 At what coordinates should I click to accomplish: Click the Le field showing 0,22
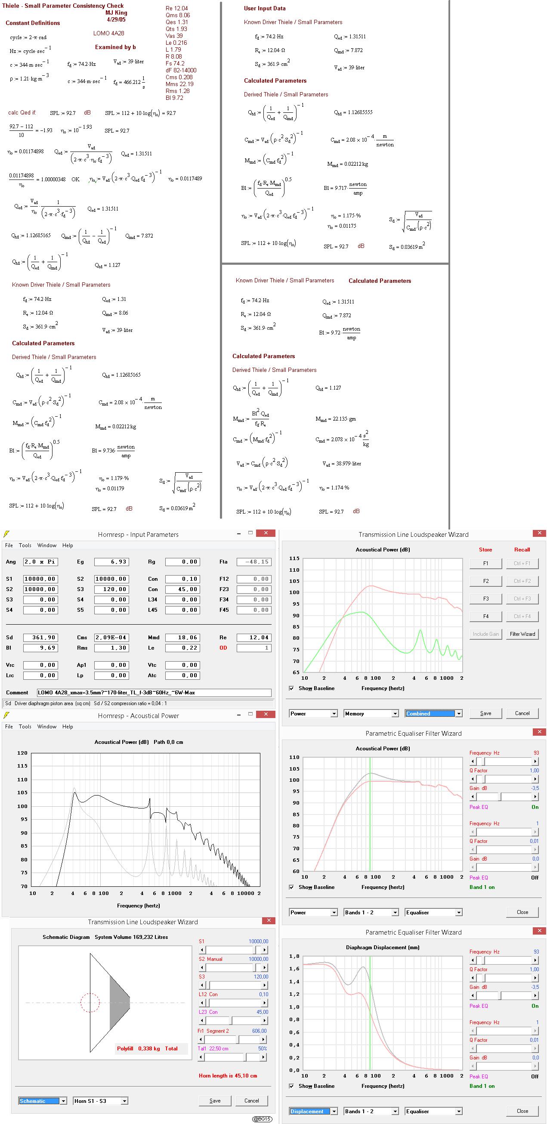pyautogui.click(x=182, y=648)
